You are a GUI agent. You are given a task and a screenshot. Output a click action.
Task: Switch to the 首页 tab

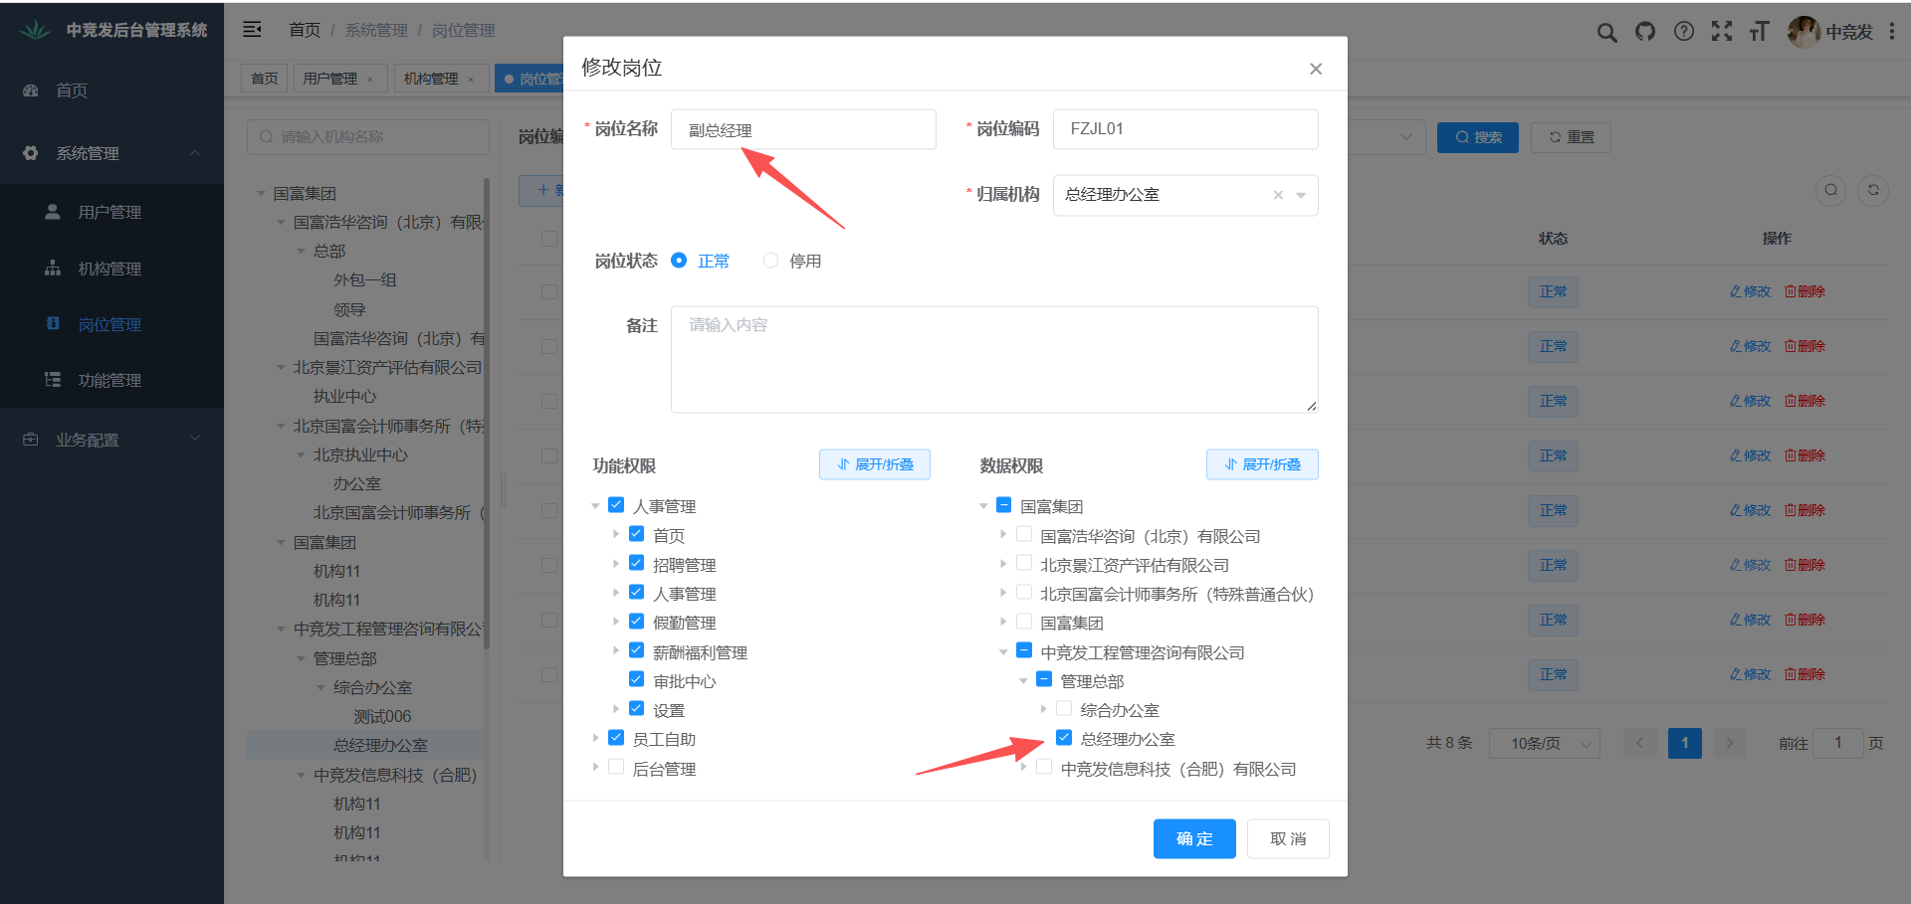pyautogui.click(x=265, y=79)
